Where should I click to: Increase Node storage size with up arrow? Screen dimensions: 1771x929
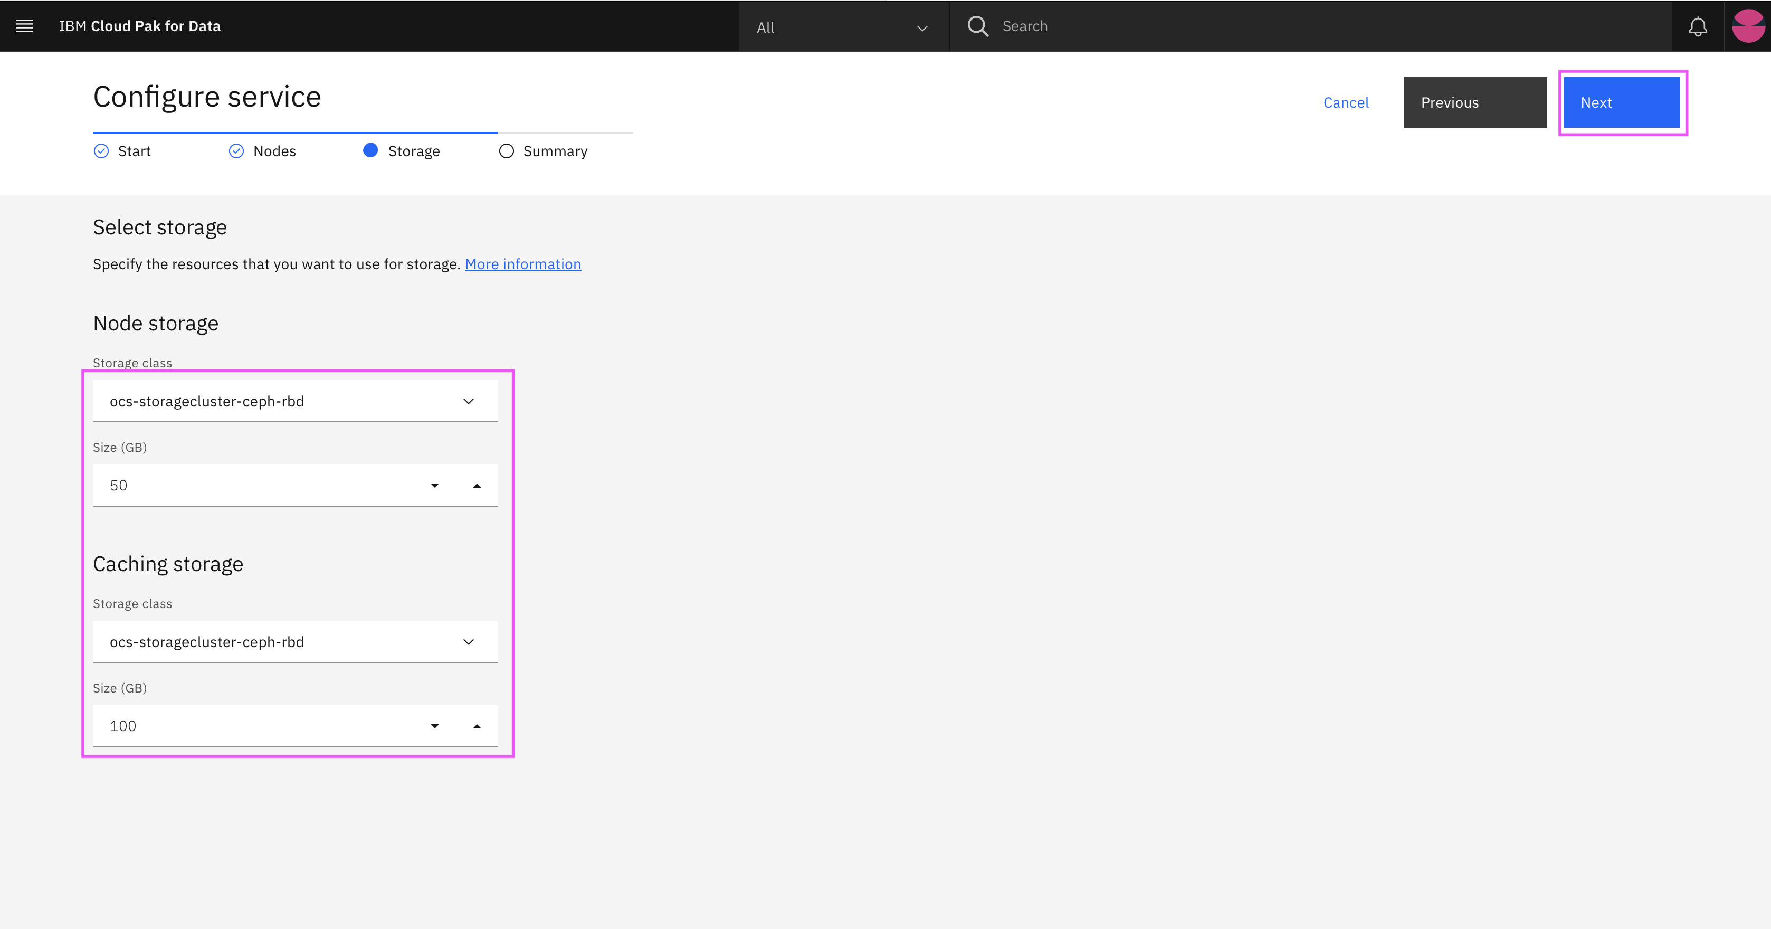(477, 486)
